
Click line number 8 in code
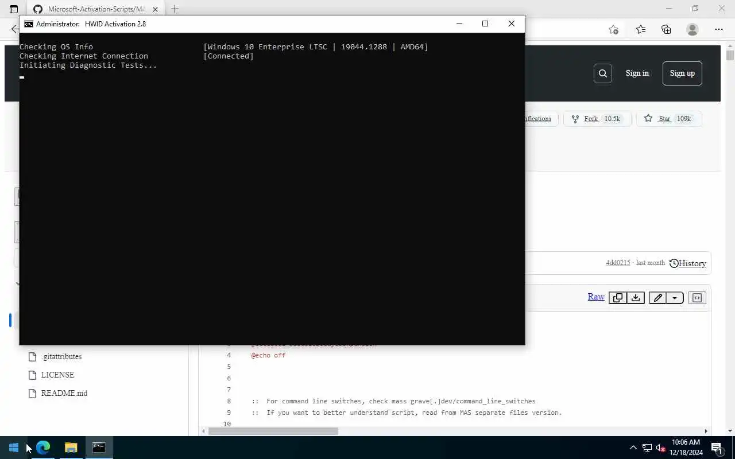(x=229, y=401)
